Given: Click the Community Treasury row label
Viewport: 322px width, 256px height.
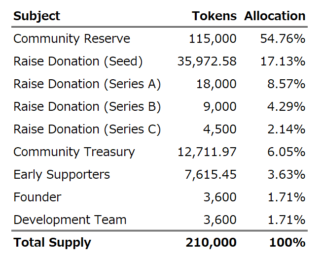Looking at the screenshot, I should pyautogui.click(x=74, y=152).
